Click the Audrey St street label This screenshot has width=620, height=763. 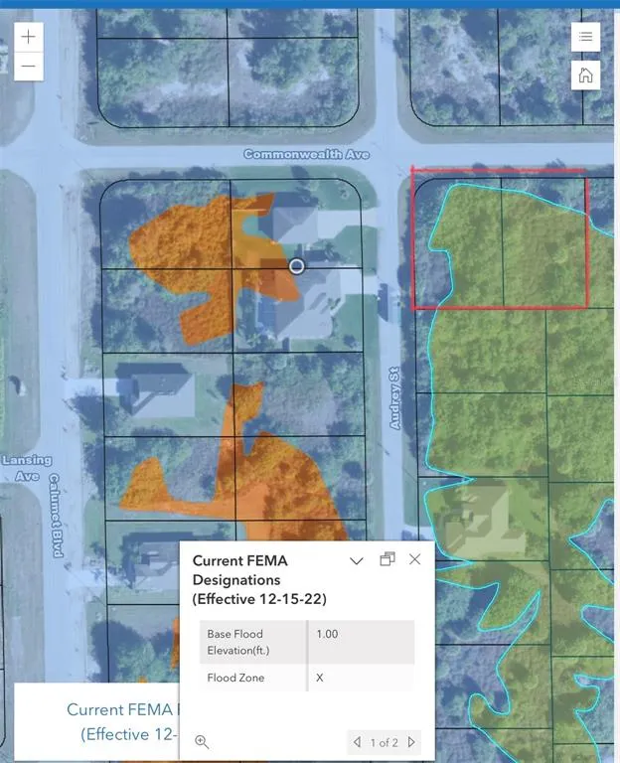pos(393,397)
